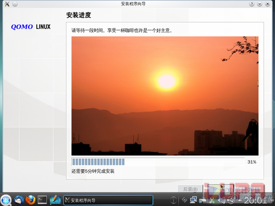This screenshot has width=275, height=206.
Task: Click the 安装进度 heading
Action: pyautogui.click(x=79, y=15)
